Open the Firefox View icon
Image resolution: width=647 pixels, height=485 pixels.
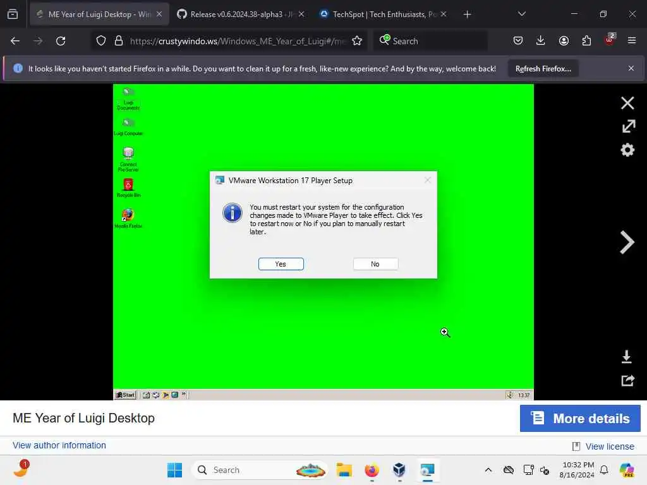pyautogui.click(x=13, y=15)
